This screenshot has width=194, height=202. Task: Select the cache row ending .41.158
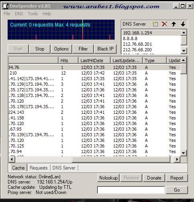tap(95, 118)
